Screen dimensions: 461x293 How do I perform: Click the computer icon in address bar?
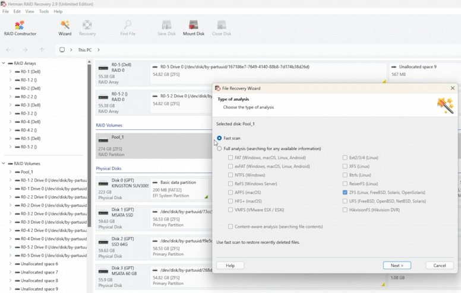pyautogui.click(x=62, y=50)
